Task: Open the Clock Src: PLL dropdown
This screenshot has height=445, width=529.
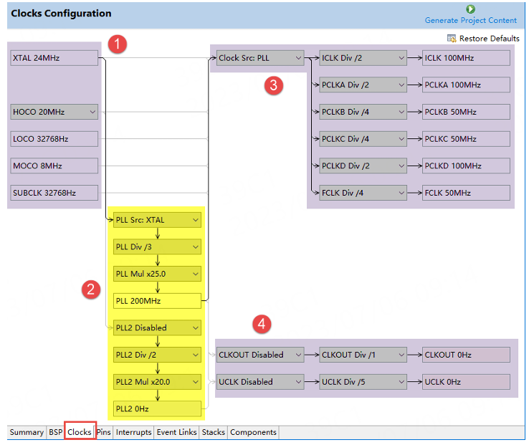Action: pos(260,58)
